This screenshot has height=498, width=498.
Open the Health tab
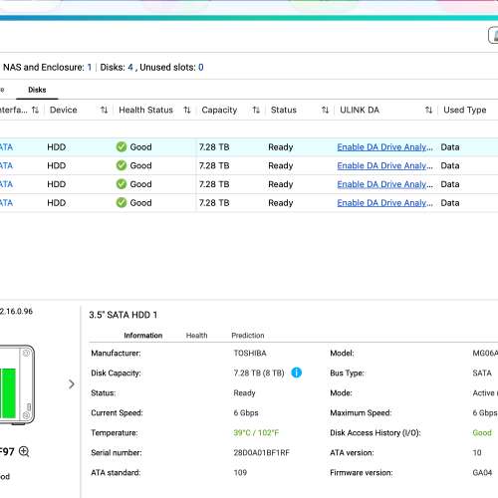(196, 336)
